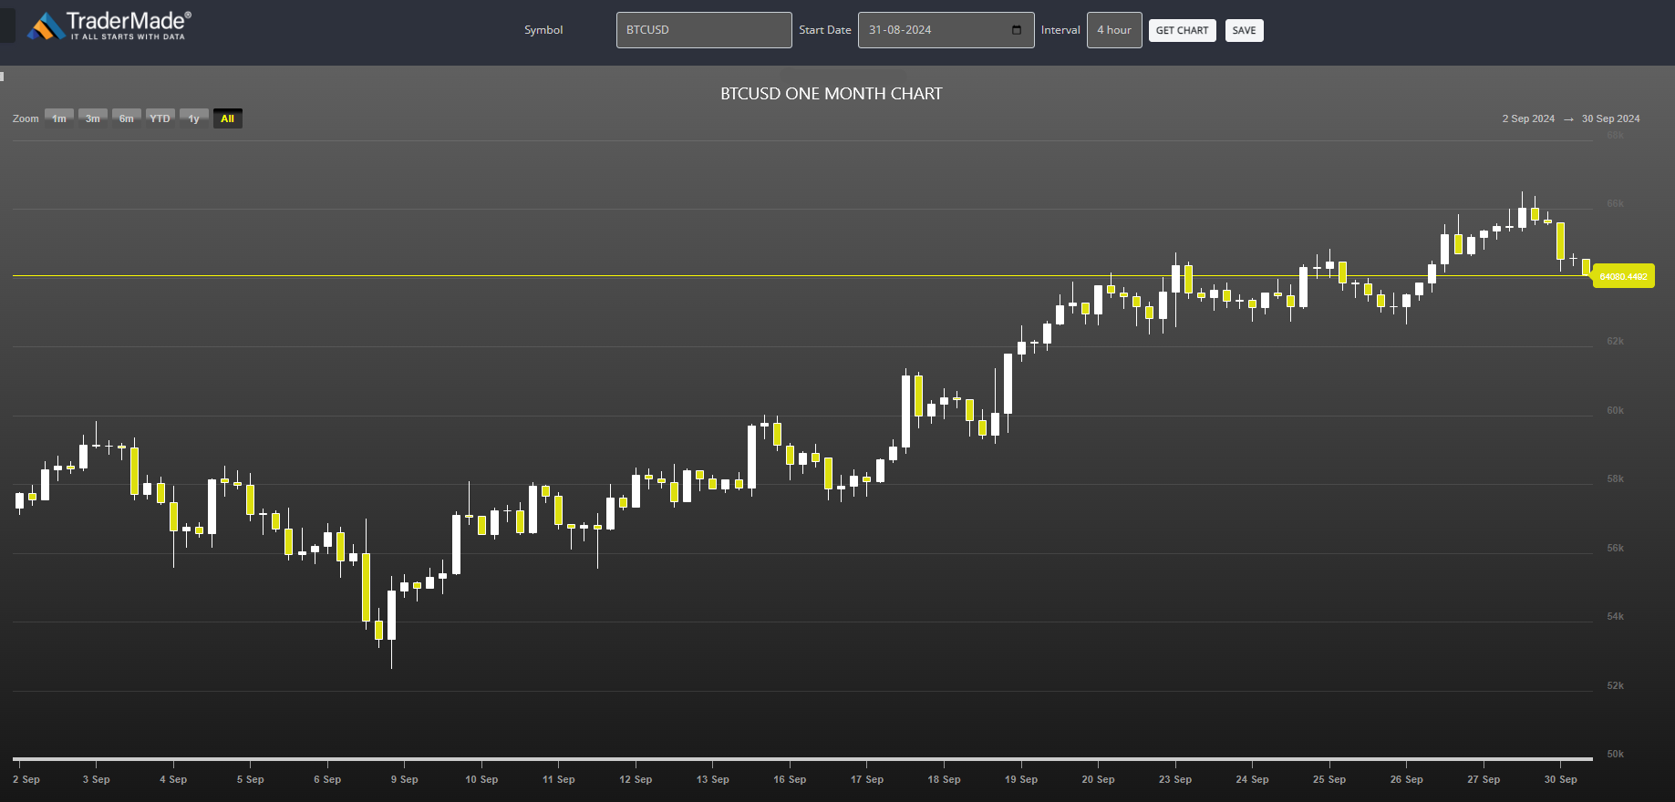Select the 1m zoom range
The width and height of the screenshot is (1675, 802).
pos(59,118)
